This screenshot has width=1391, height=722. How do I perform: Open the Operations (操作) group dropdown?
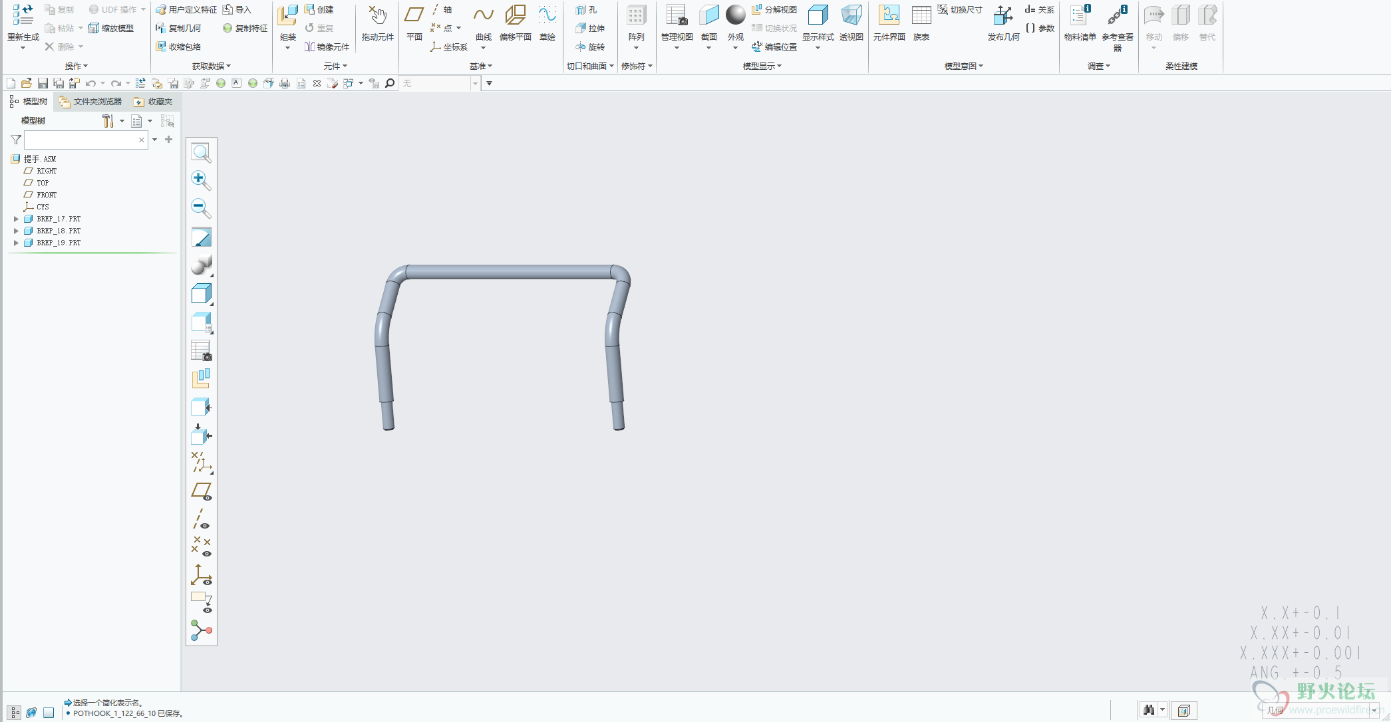click(x=77, y=66)
